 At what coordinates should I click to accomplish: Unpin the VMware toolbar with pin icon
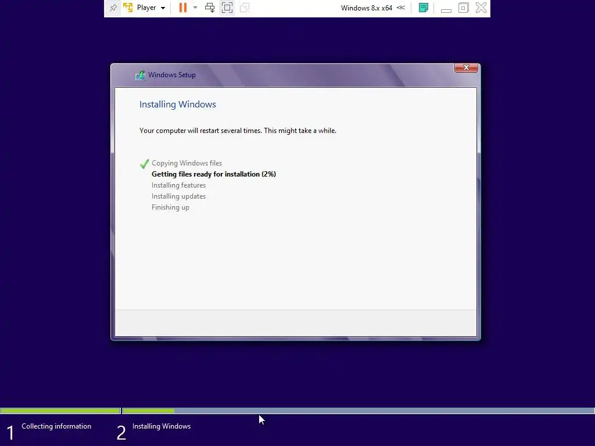click(x=113, y=8)
